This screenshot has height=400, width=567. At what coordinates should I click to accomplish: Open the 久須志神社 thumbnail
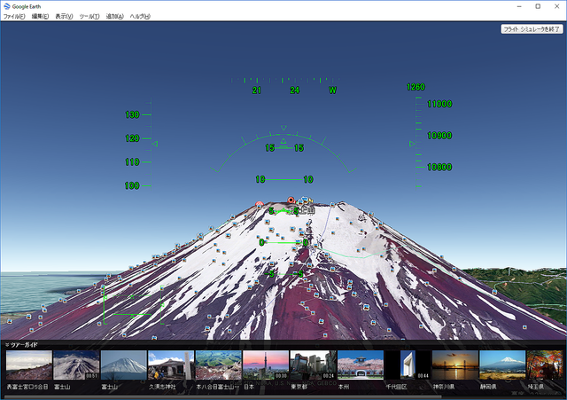coord(170,365)
